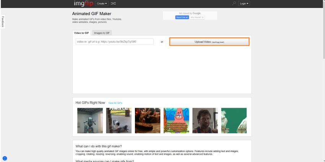Open the View All GIFs link

click(x=115, y=103)
